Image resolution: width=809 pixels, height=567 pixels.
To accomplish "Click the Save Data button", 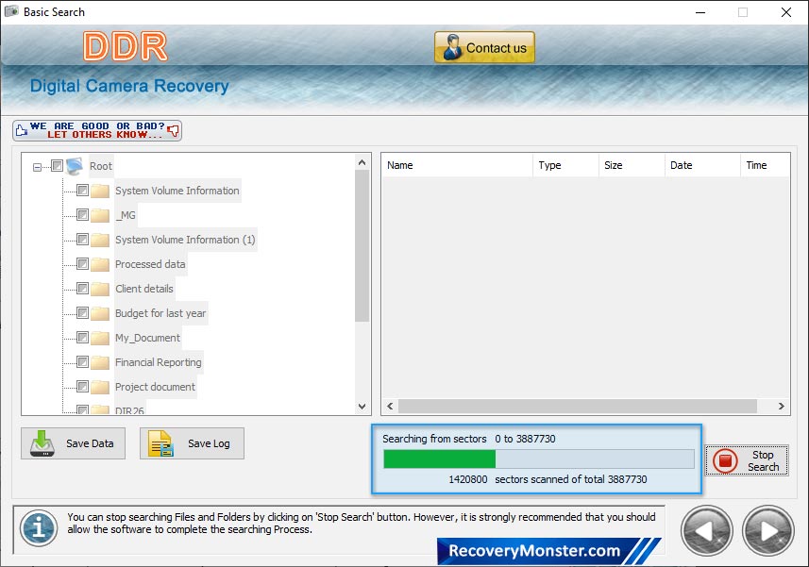I will (x=74, y=443).
